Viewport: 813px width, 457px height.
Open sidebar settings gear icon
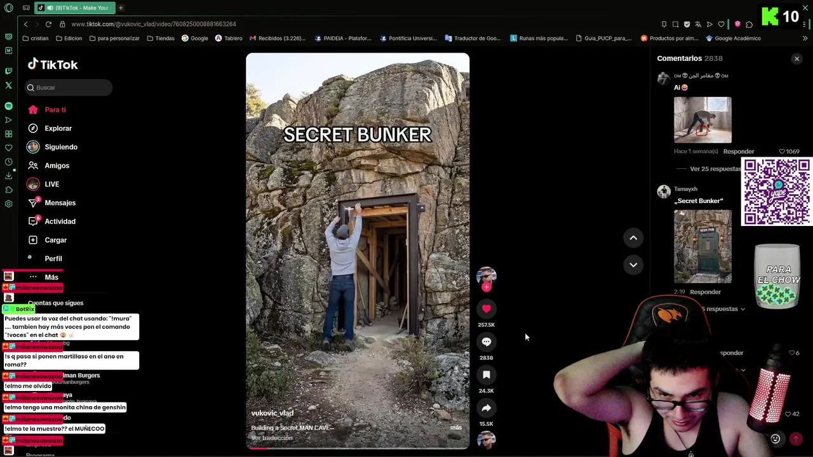coord(8,204)
